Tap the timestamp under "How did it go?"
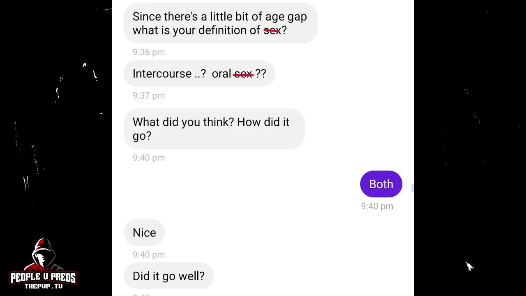The image size is (526, 296). (148, 158)
